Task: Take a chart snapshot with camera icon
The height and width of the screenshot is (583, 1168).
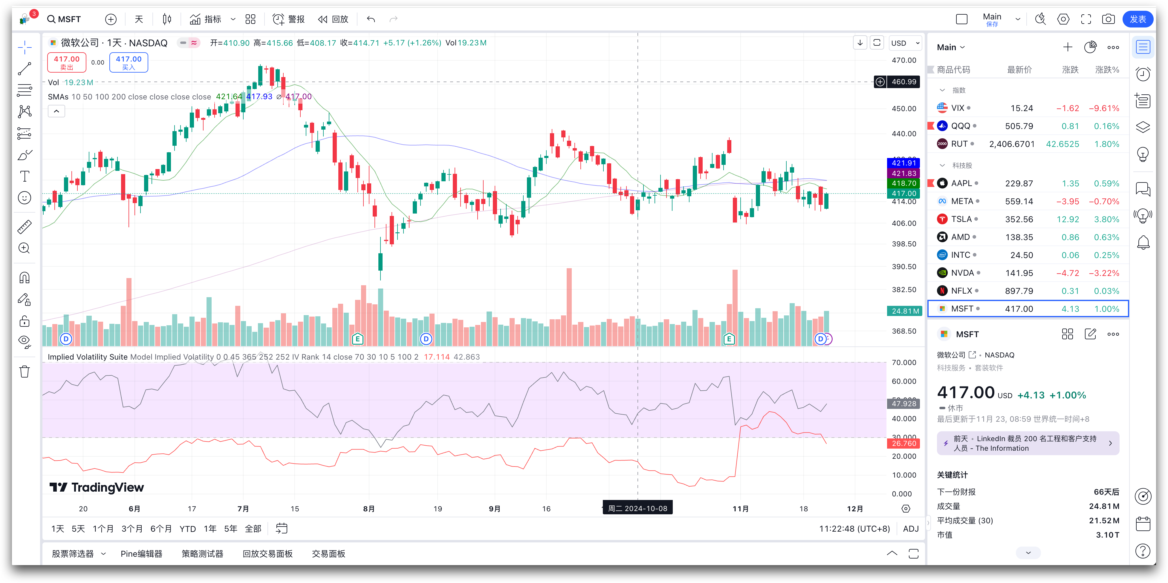Action: tap(1109, 19)
